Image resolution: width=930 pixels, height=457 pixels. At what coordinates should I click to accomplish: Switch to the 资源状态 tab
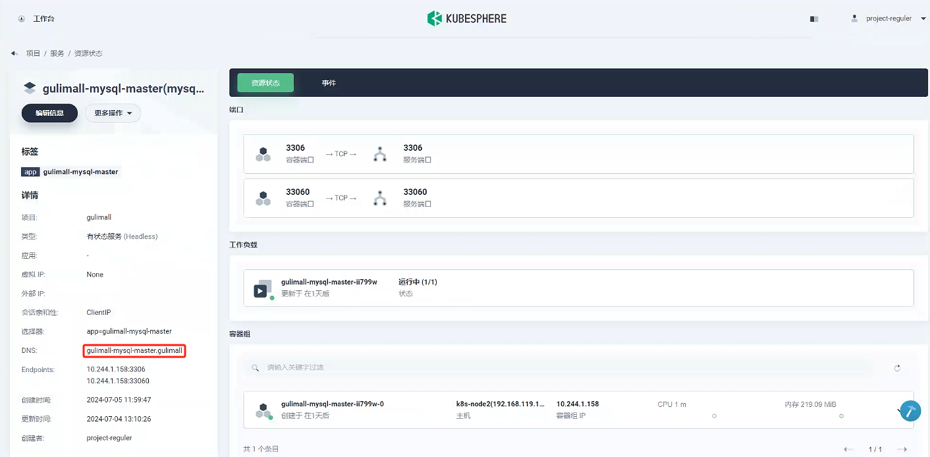(x=265, y=83)
